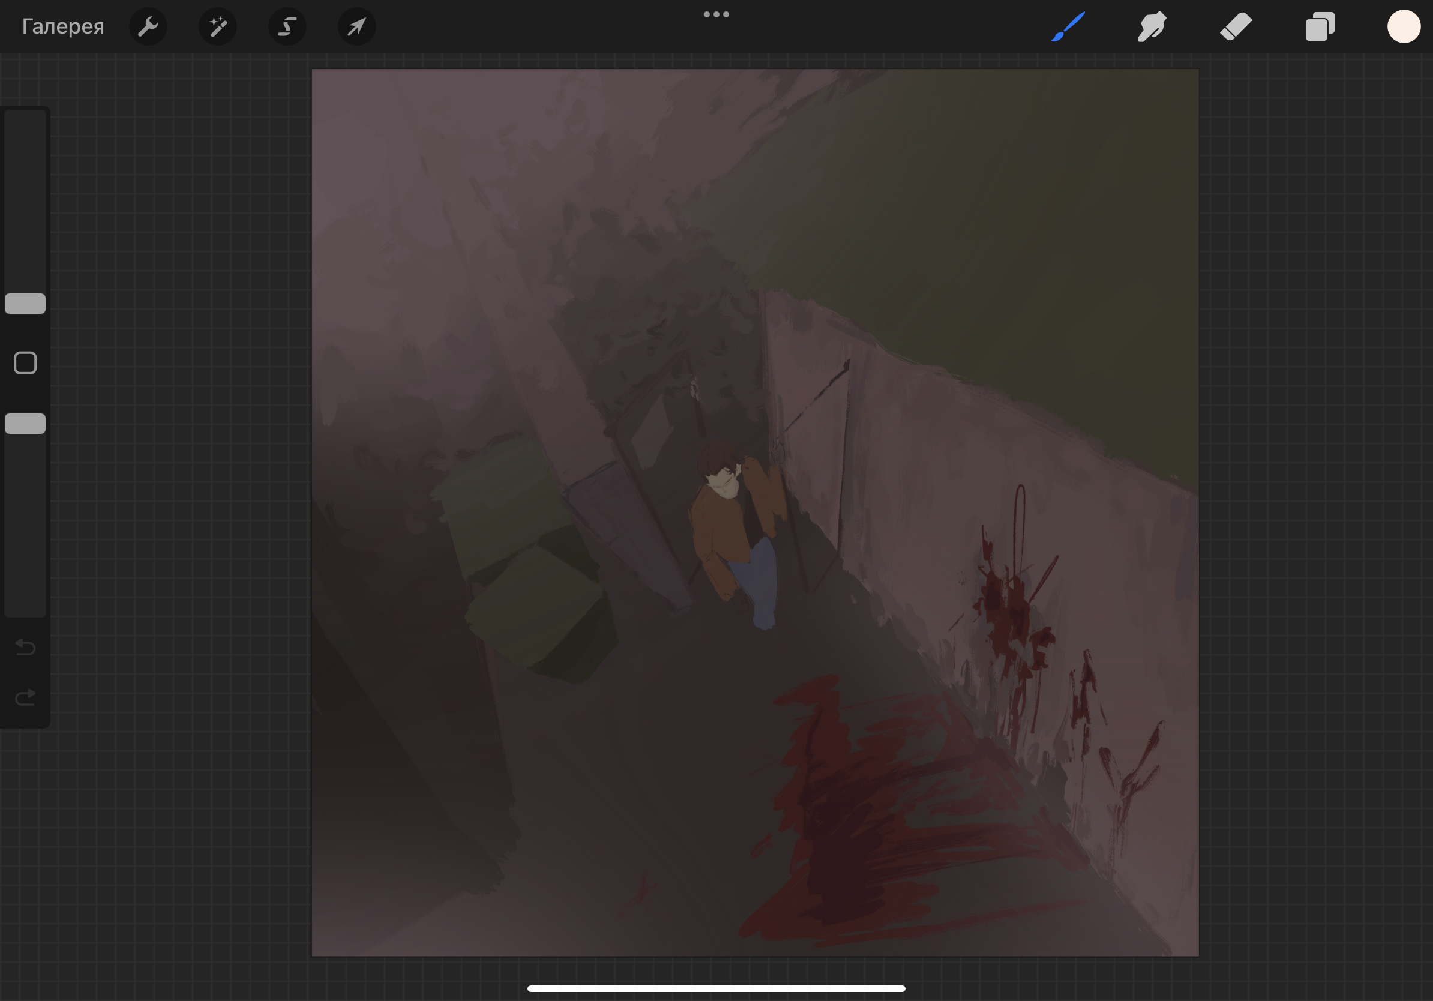
Task: Redo the last undone action
Action: [25, 697]
